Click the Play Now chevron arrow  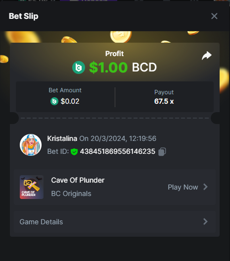tap(205, 187)
